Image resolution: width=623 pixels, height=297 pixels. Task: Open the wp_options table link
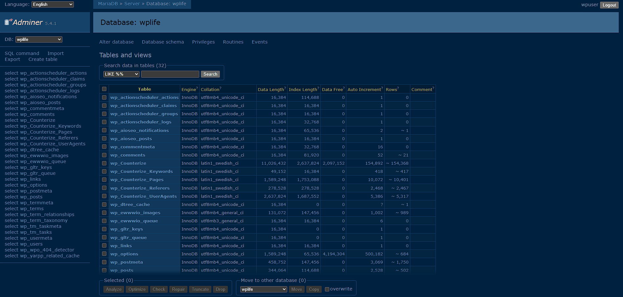pos(124,254)
